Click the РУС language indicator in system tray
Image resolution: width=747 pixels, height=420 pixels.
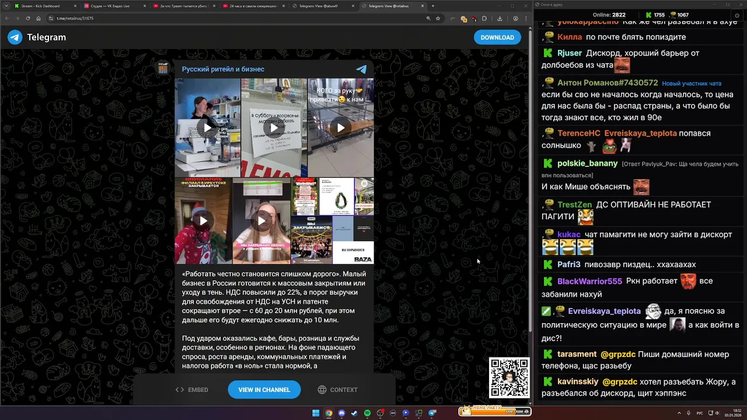pos(700,413)
